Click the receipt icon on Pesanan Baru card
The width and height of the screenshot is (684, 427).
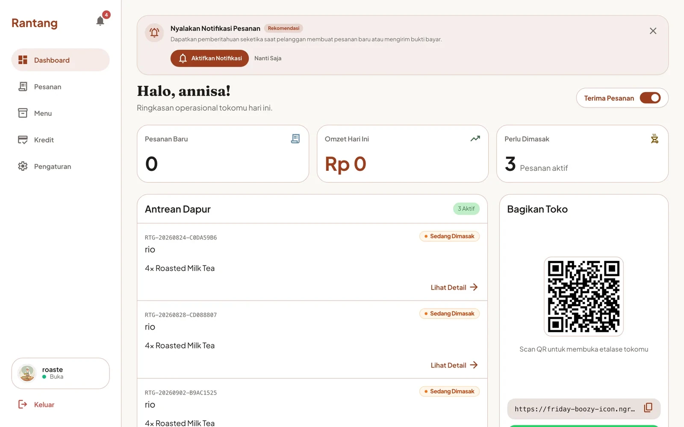coord(295,139)
